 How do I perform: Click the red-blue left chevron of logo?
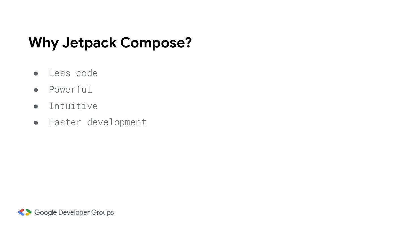click(21, 212)
